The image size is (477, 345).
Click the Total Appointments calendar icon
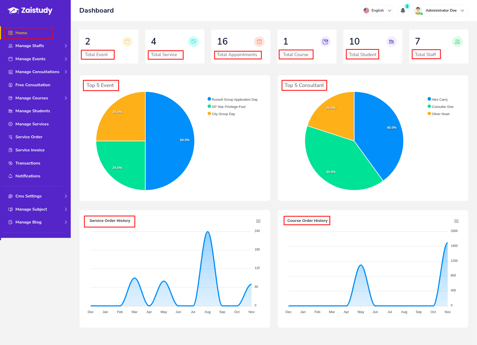click(x=259, y=41)
